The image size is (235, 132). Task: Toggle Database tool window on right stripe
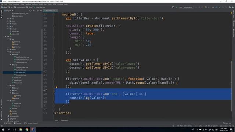(x=234, y=33)
